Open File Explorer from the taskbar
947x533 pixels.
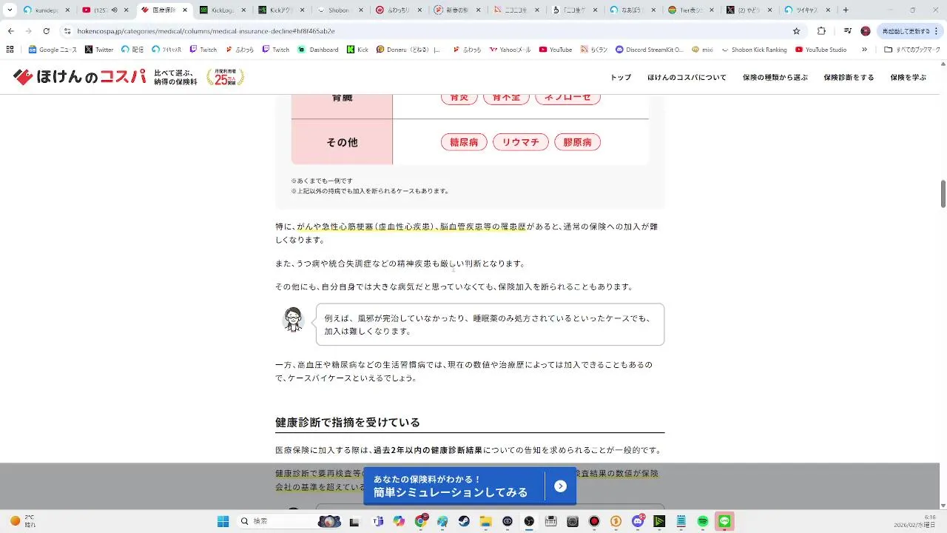click(x=486, y=521)
